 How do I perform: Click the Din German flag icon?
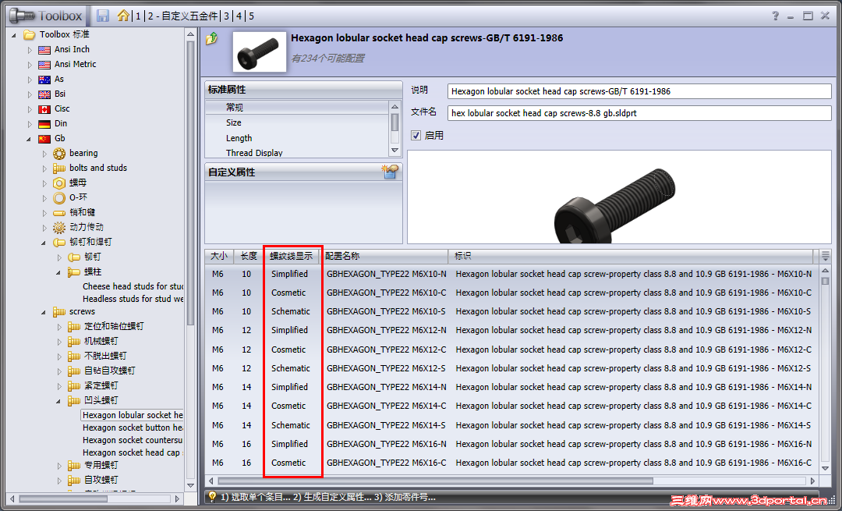[x=44, y=124]
